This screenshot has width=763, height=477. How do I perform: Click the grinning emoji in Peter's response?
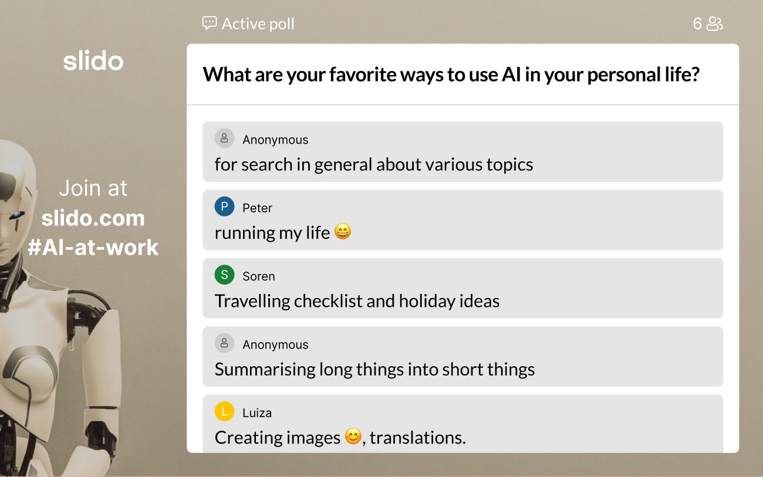pos(343,232)
